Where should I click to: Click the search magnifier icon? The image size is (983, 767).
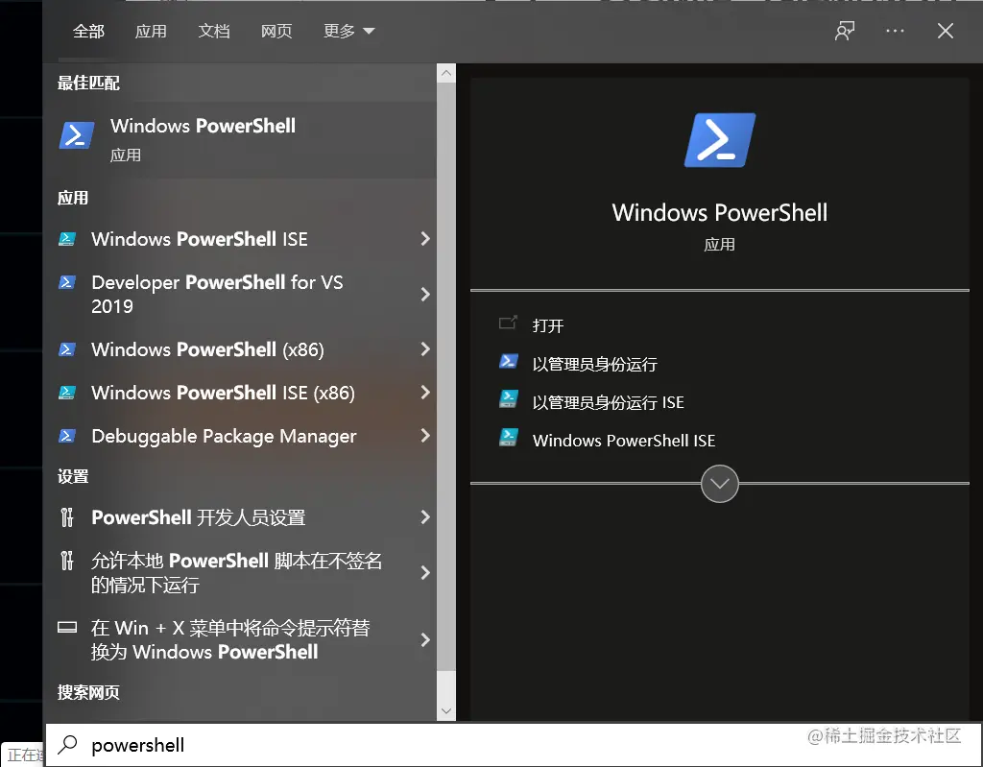click(67, 744)
